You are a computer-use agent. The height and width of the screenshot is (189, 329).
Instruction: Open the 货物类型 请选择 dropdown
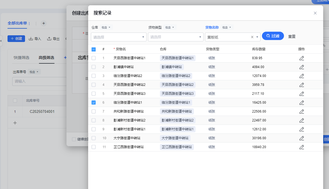pyautogui.click(x=175, y=37)
